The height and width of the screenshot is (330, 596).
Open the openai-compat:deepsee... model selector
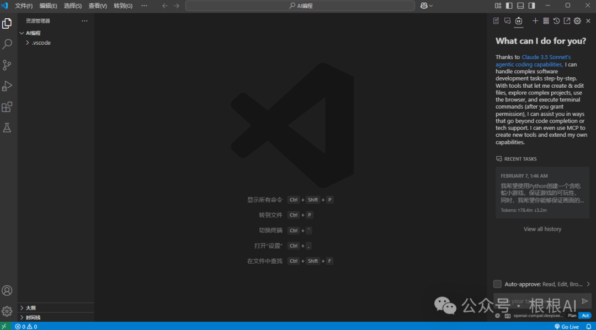(x=539, y=316)
